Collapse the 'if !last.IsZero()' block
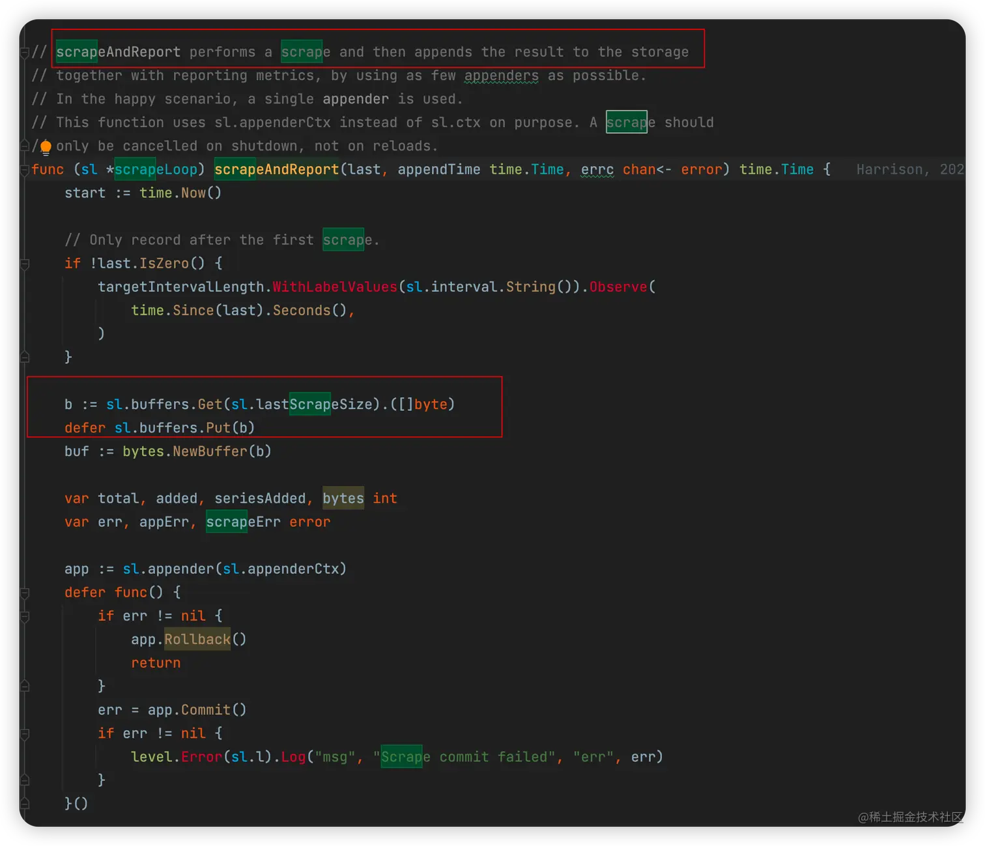Image resolution: width=985 pixels, height=846 pixels. tap(25, 264)
